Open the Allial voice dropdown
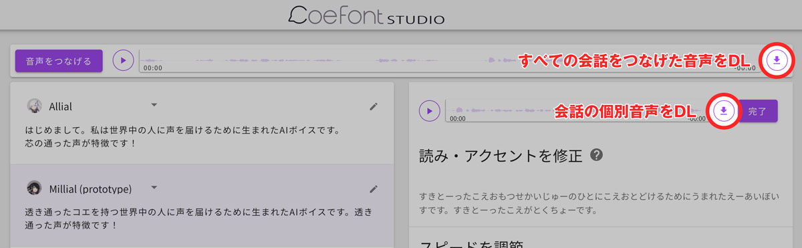Image resolution: width=802 pixels, height=248 pixels. pos(154,105)
